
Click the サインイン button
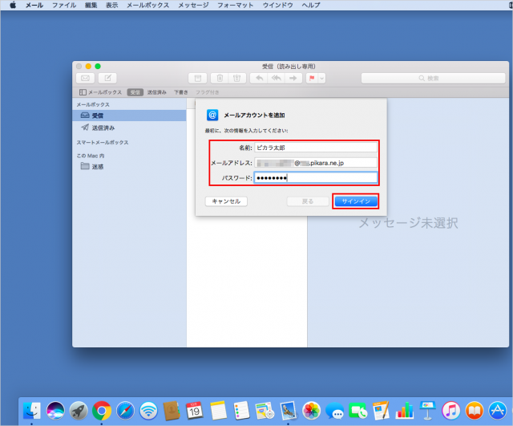[x=355, y=201]
